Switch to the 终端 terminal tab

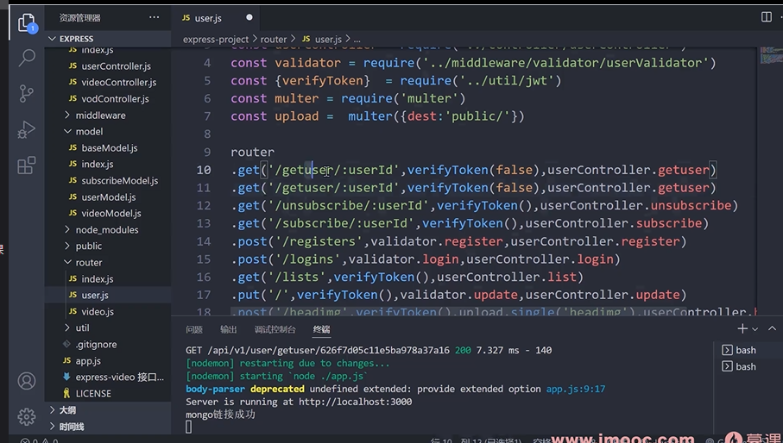click(322, 329)
